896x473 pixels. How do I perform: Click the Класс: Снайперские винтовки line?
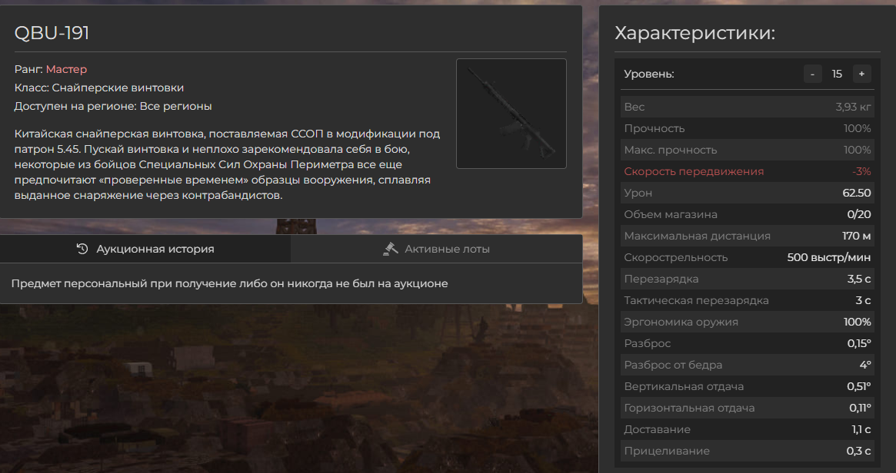tap(99, 88)
